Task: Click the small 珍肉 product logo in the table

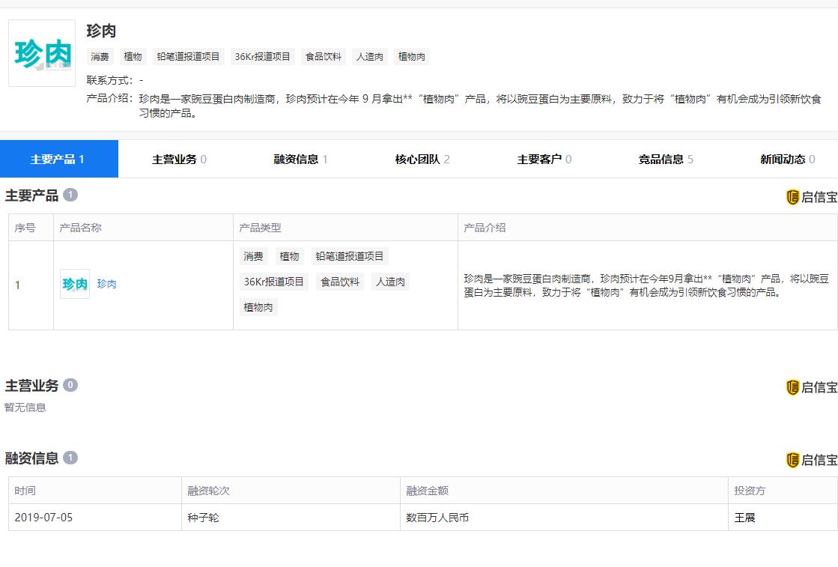Action: coord(75,284)
